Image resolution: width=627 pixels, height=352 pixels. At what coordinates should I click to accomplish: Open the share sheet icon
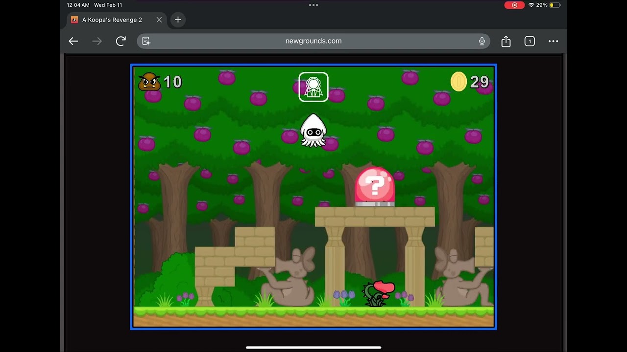tap(506, 41)
